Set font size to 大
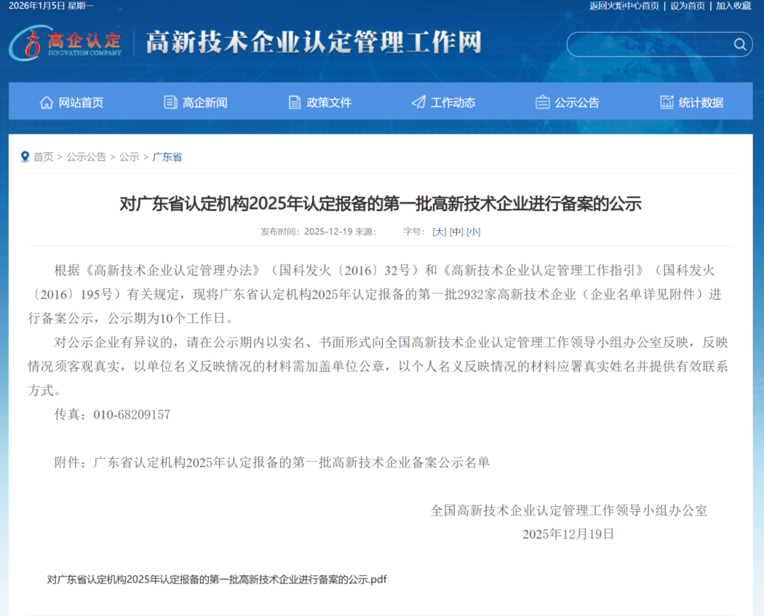Image resolution: width=764 pixels, height=616 pixels. 439,232
